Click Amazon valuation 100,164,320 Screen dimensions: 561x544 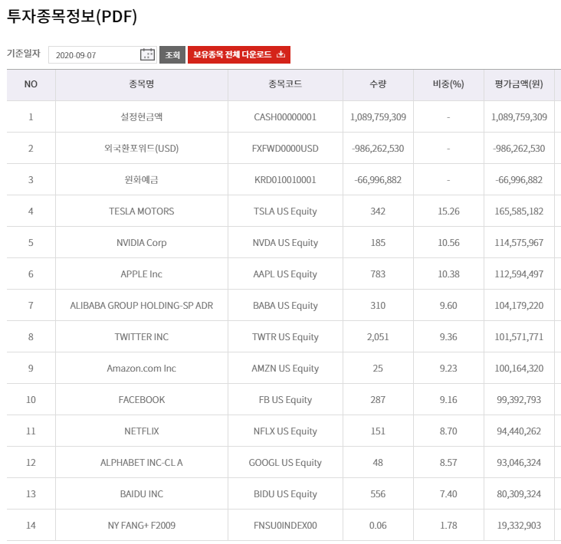[519, 369]
